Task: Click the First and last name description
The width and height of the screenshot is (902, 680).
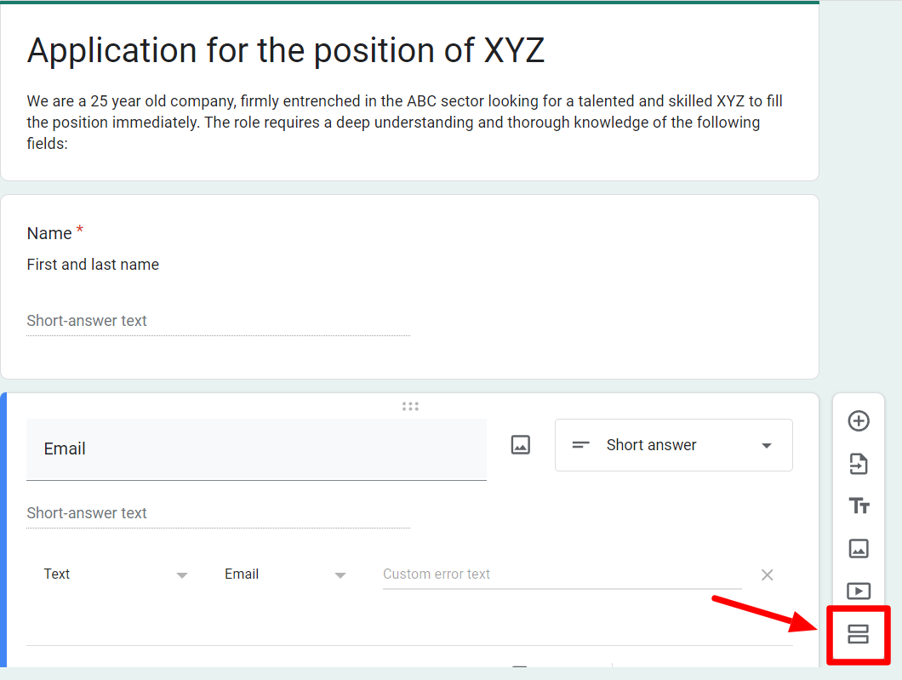Action: click(93, 265)
